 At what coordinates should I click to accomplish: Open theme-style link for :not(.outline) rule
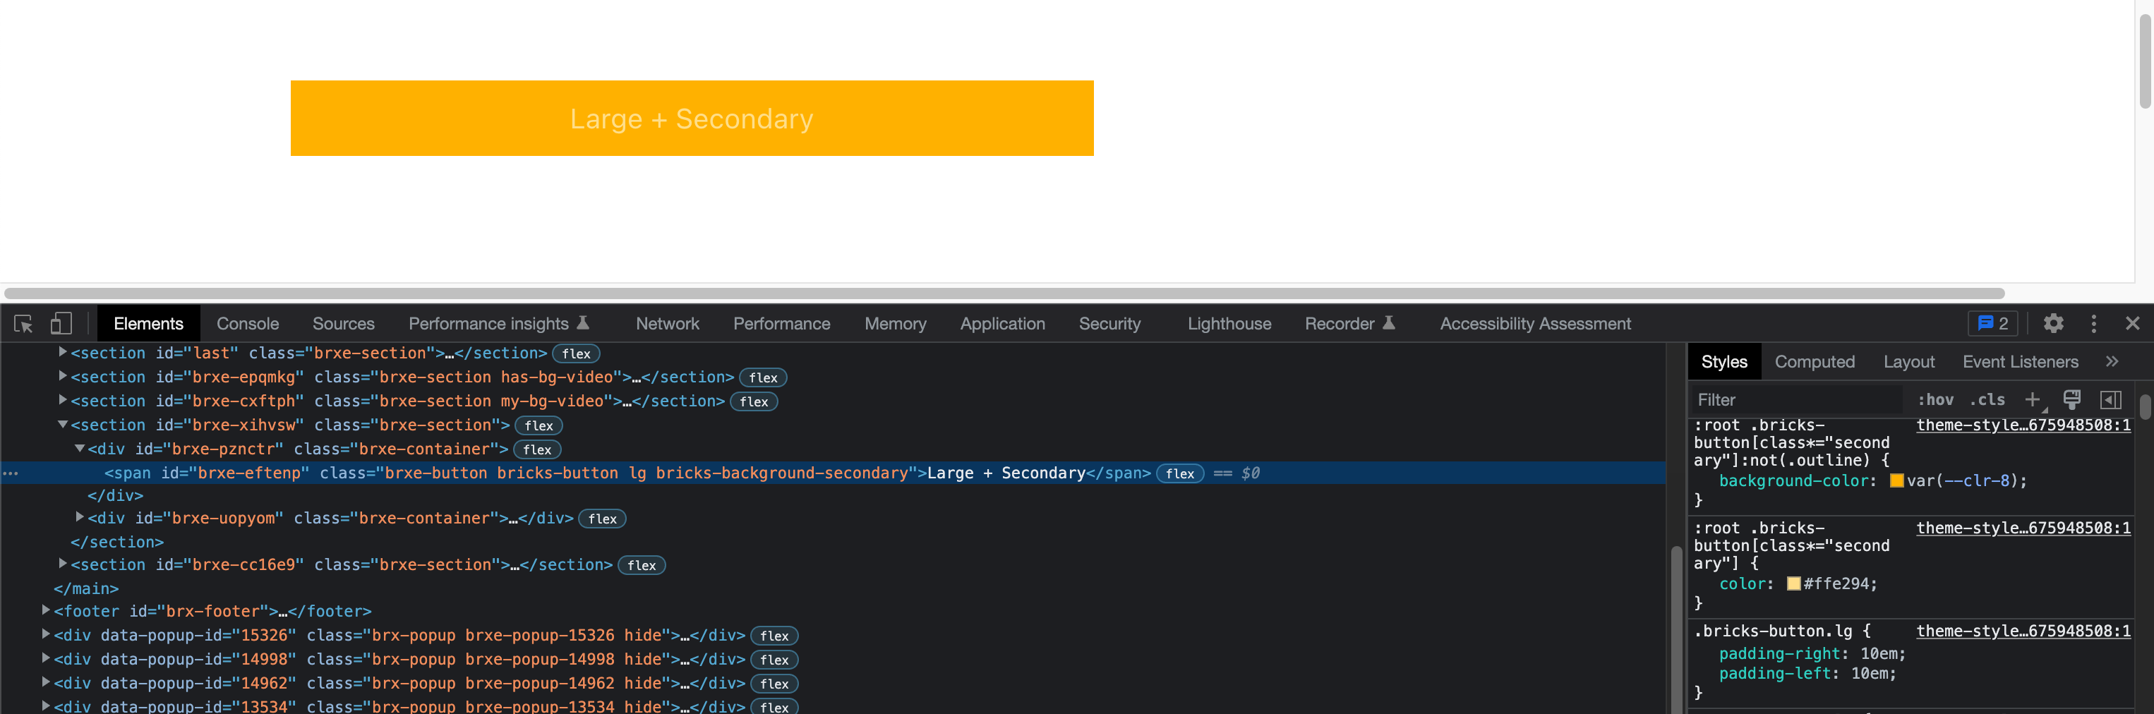[2023, 425]
